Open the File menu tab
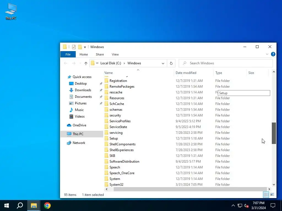The width and height of the screenshot is (282, 211). (68, 54)
